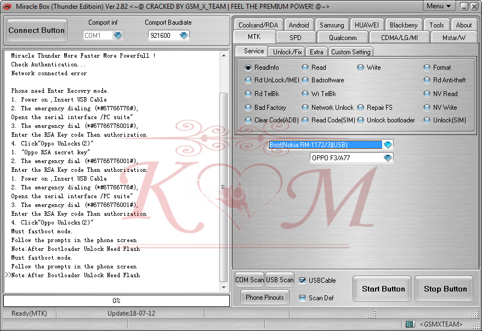Screen dimensions: 482x331
Task: Choose the NV Write option
Action: click(x=427, y=108)
